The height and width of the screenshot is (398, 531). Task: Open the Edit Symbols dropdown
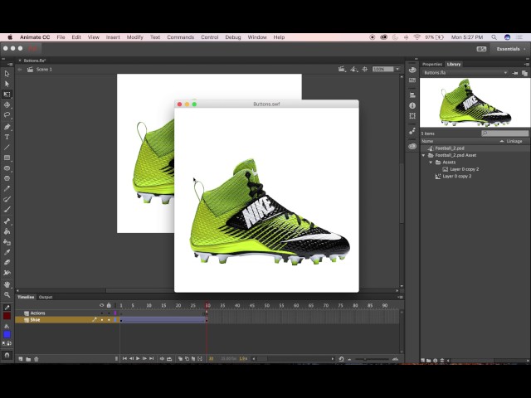[354, 70]
